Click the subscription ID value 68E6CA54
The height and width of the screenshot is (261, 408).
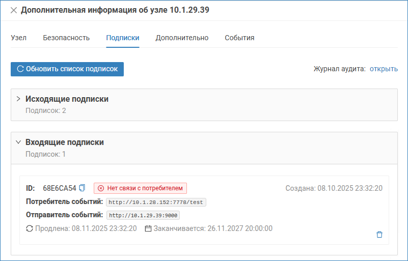(x=60, y=188)
